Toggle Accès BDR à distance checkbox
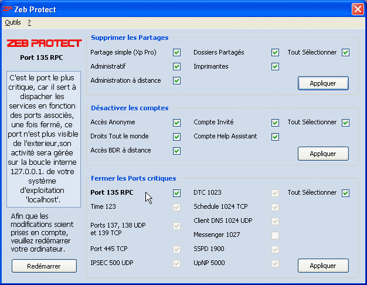The height and width of the screenshot is (285, 367). point(176,151)
